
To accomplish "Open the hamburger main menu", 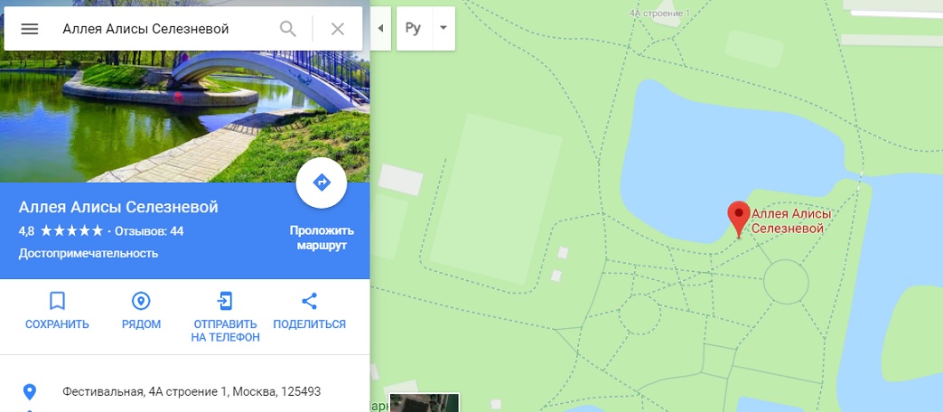I will [x=30, y=29].
